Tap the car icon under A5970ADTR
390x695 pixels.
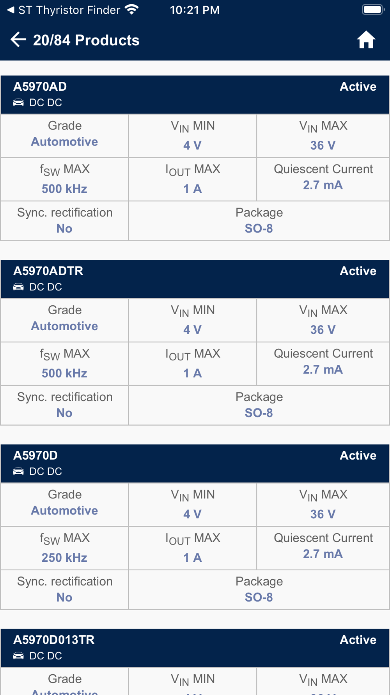point(18,287)
